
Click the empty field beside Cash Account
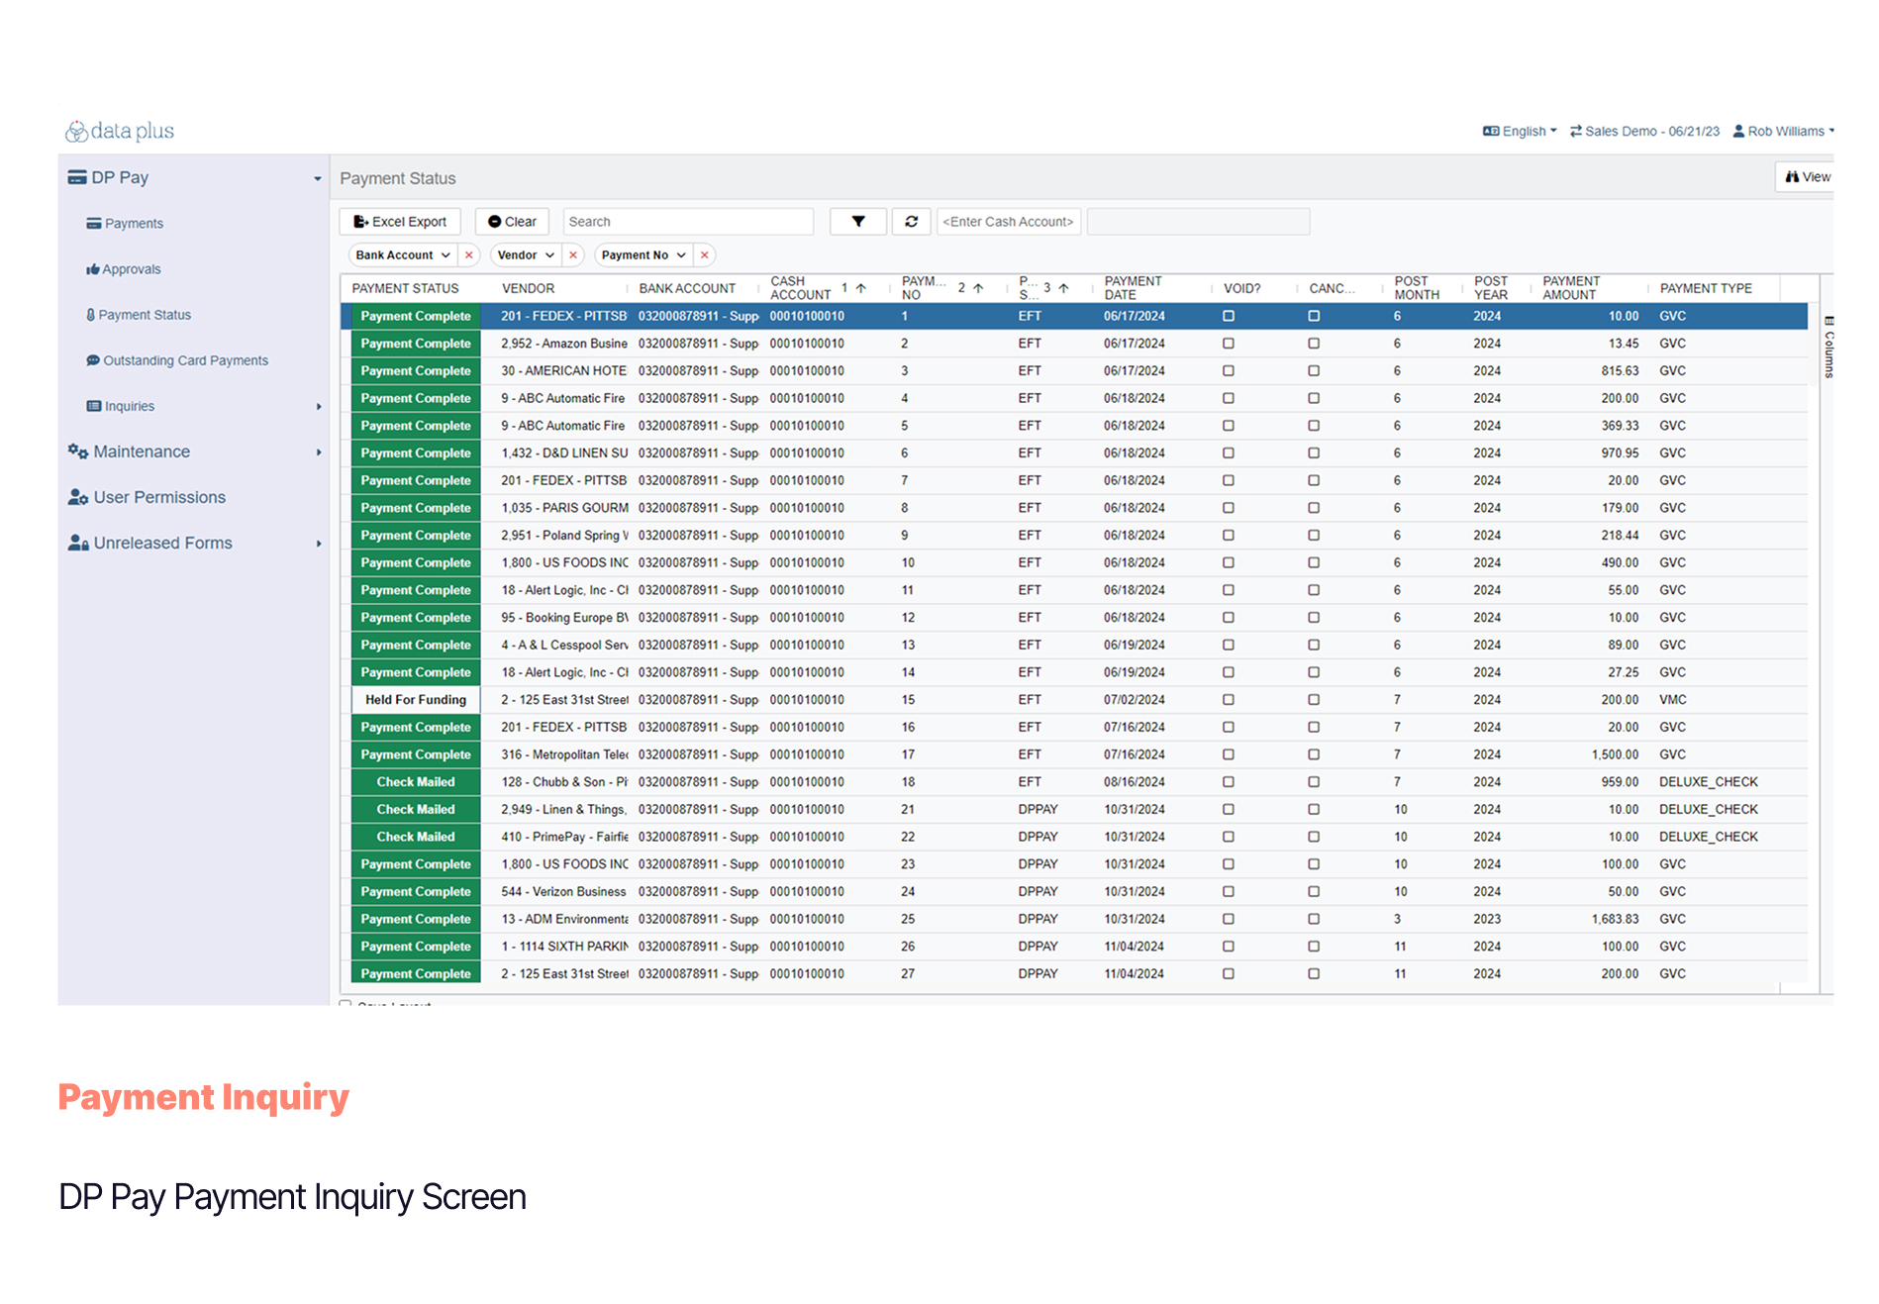[x=1198, y=222]
